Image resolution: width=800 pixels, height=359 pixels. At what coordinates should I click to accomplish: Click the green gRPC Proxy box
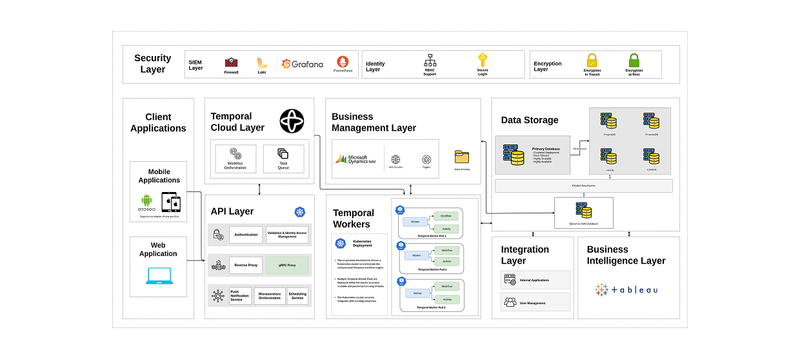point(286,265)
